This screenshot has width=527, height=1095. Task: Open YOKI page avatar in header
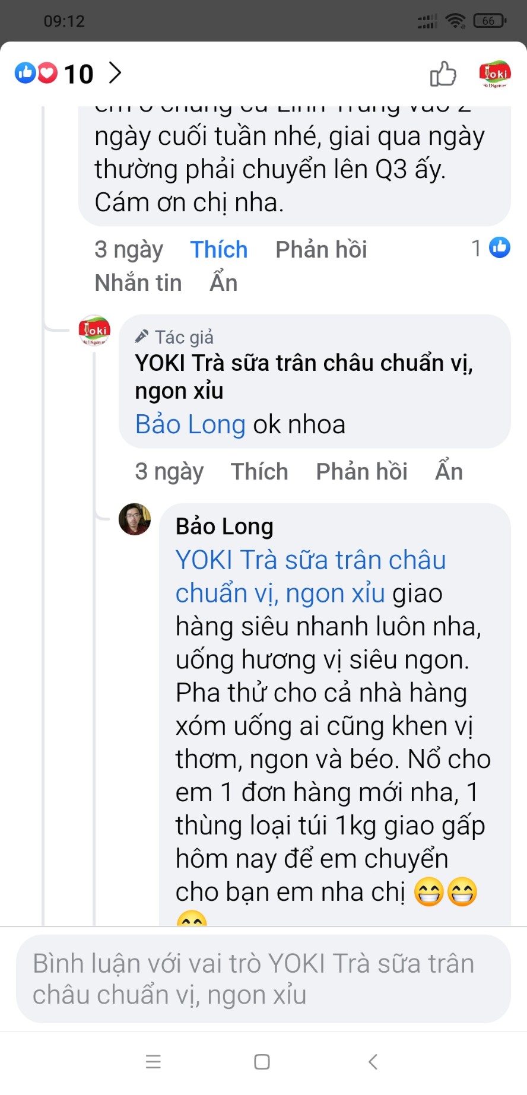[494, 74]
